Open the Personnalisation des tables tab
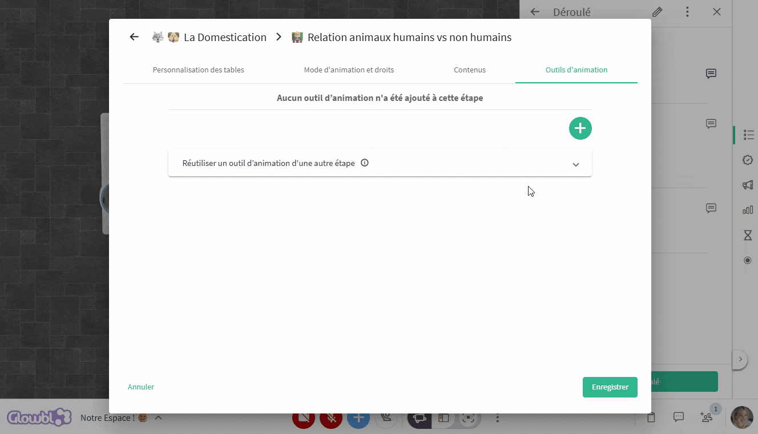This screenshot has height=434, width=758. click(x=198, y=70)
